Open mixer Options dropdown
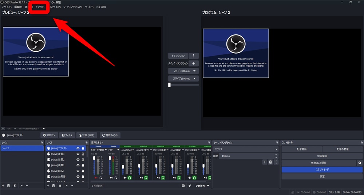364x195 pixels. pyautogui.click(x=202, y=186)
